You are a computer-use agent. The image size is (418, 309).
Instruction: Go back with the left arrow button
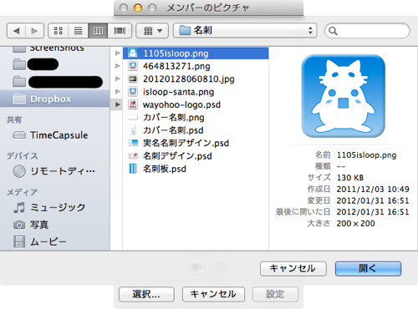point(16,31)
